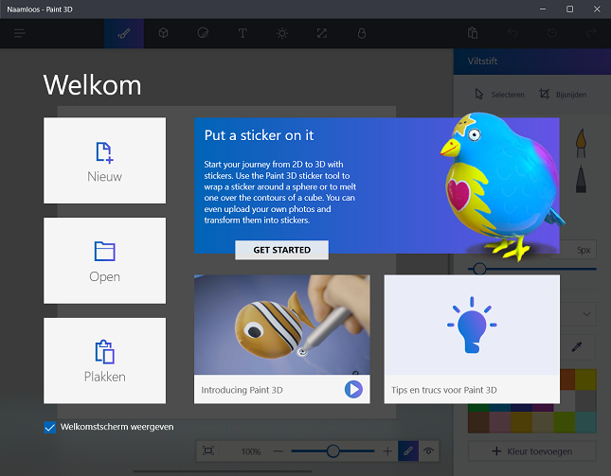Maximize the Paint 3D window

click(x=569, y=9)
